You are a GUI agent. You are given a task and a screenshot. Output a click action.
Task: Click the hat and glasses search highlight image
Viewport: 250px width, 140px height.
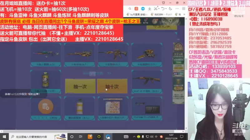pos(60,137)
